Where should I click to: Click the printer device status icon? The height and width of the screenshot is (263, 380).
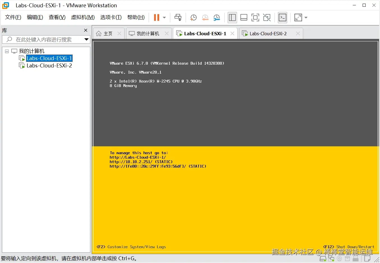click(x=347, y=259)
